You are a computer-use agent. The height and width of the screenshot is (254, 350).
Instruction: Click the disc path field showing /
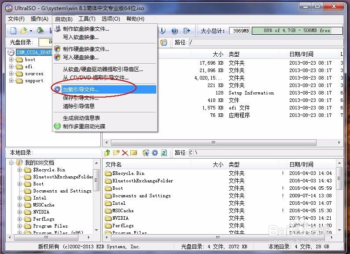coord(266,42)
